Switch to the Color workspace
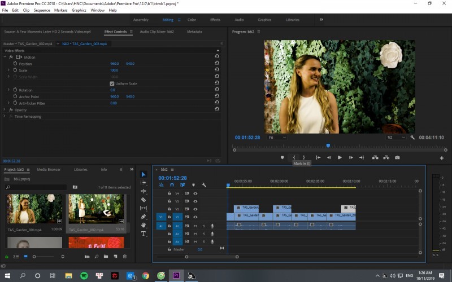Image resolution: width=452 pixels, height=282 pixels. (x=192, y=20)
